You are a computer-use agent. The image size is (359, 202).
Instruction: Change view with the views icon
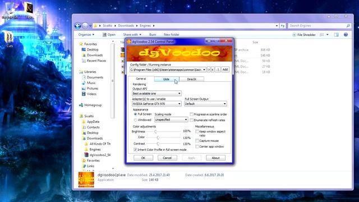tap(321, 35)
